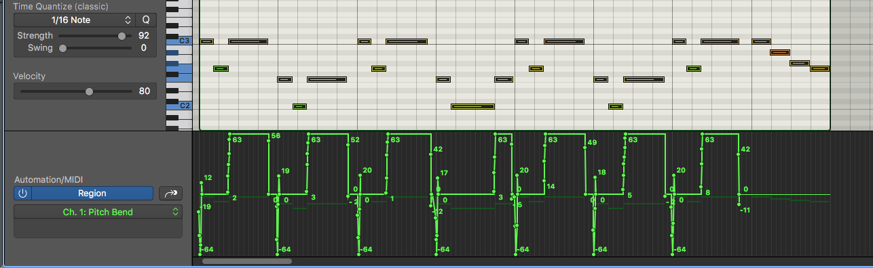Open Ch. 1: Pitch Bend parameter dropdown

coord(98,212)
